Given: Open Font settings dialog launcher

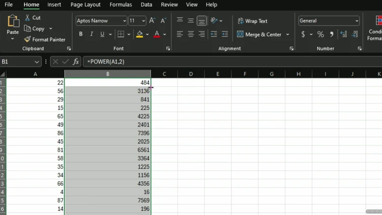Looking at the screenshot, I should [168, 49].
